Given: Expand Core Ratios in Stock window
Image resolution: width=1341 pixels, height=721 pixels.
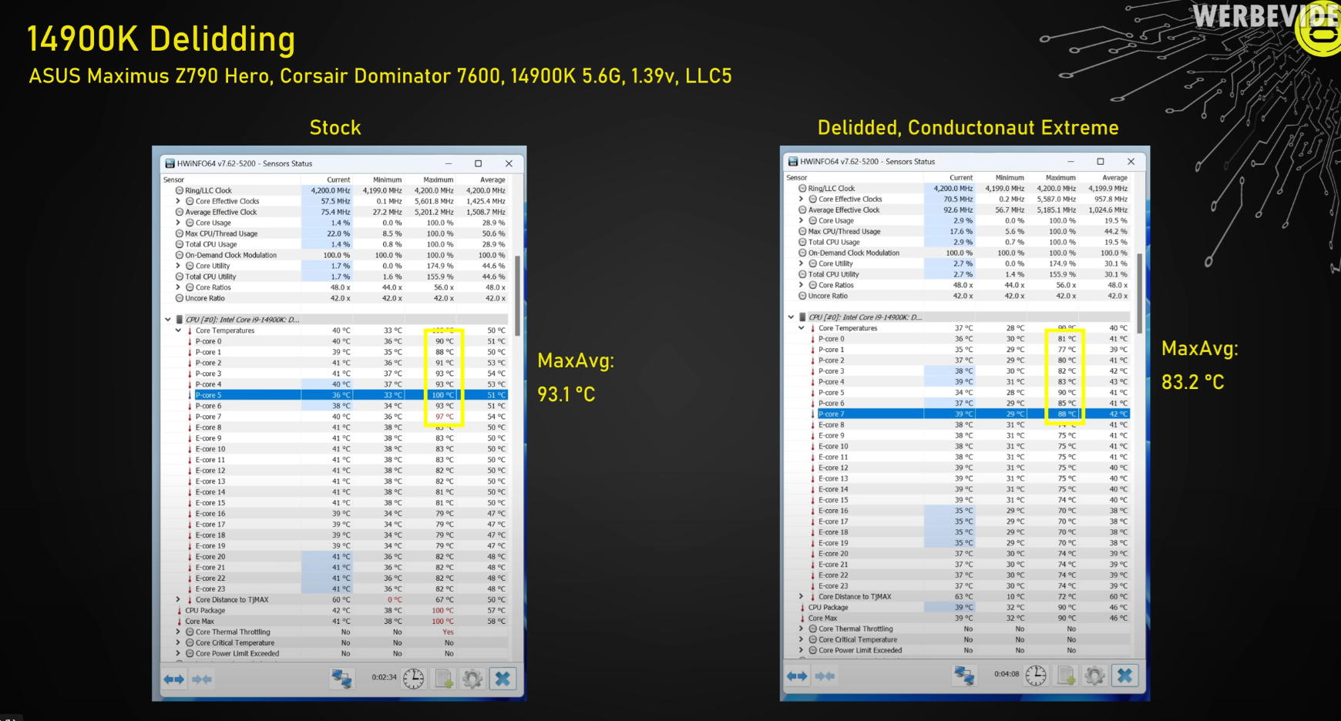Looking at the screenshot, I should [x=178, y=287].
